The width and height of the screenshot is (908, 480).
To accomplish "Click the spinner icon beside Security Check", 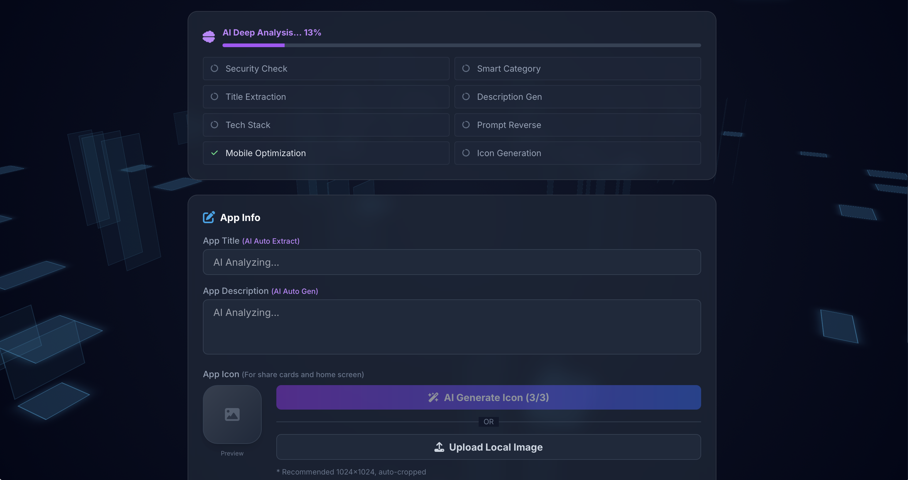I will (214, 69).
